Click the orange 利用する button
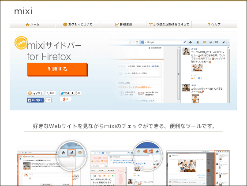The height and width of the screenshot is (186, 247). pyautogui.click(x=57, y=69)
